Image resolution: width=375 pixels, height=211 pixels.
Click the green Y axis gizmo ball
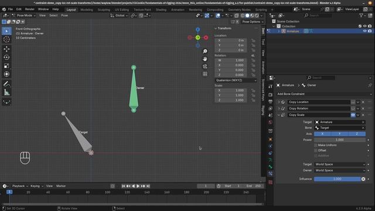pyautogui.click(x=198, y=38)
